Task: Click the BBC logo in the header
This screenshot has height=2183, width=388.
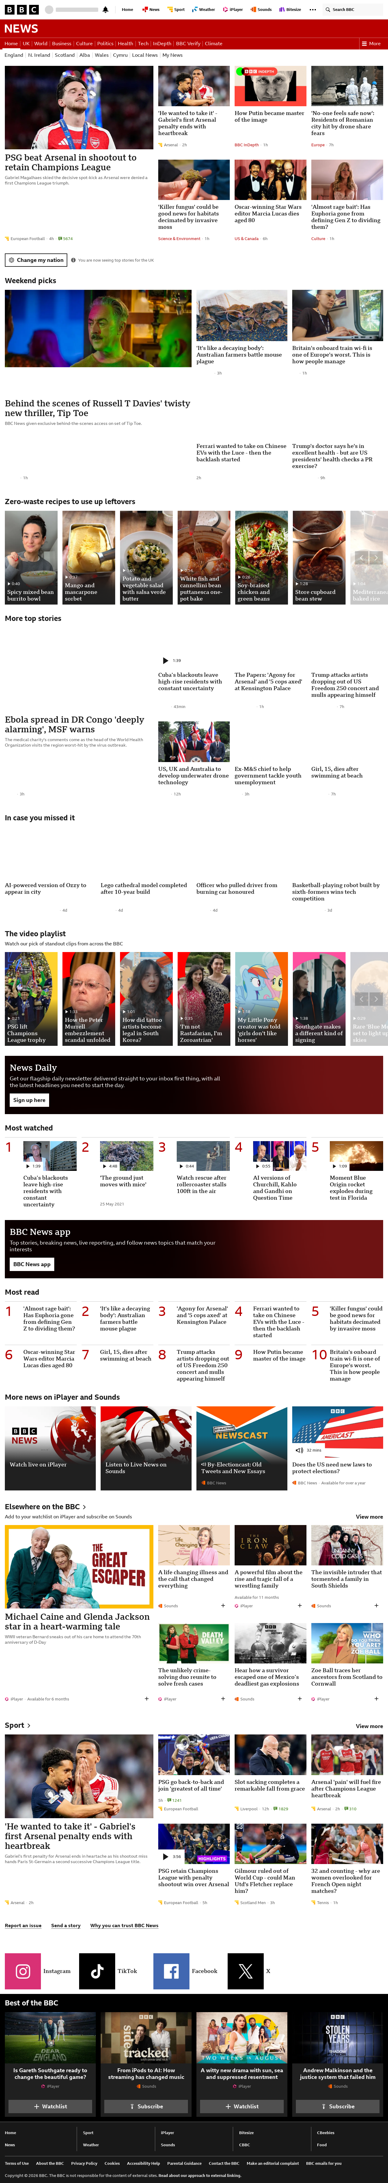Action: tap(22, 9)
